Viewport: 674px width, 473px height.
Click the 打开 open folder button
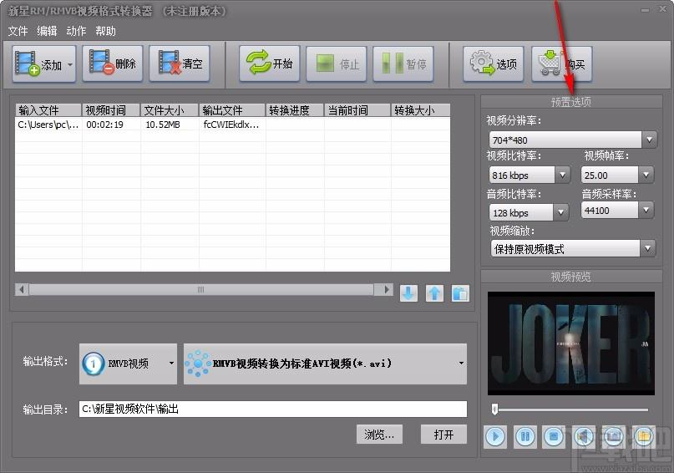pyautogui.click(x=443, y=435)
